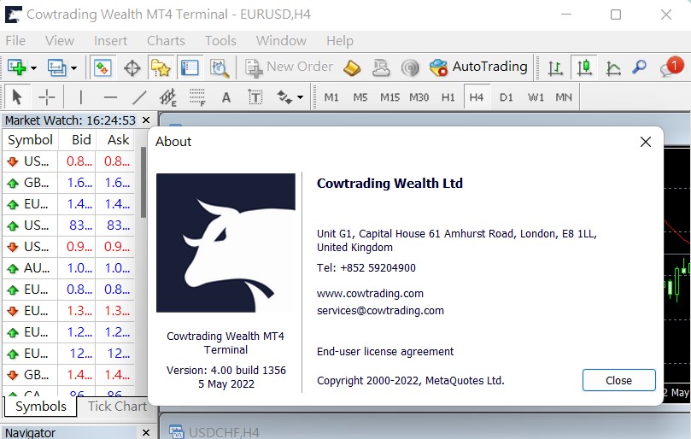Expand the new chart dropdown arrow
The height and width of the screenshot is (439, 691).
[34, 67]
